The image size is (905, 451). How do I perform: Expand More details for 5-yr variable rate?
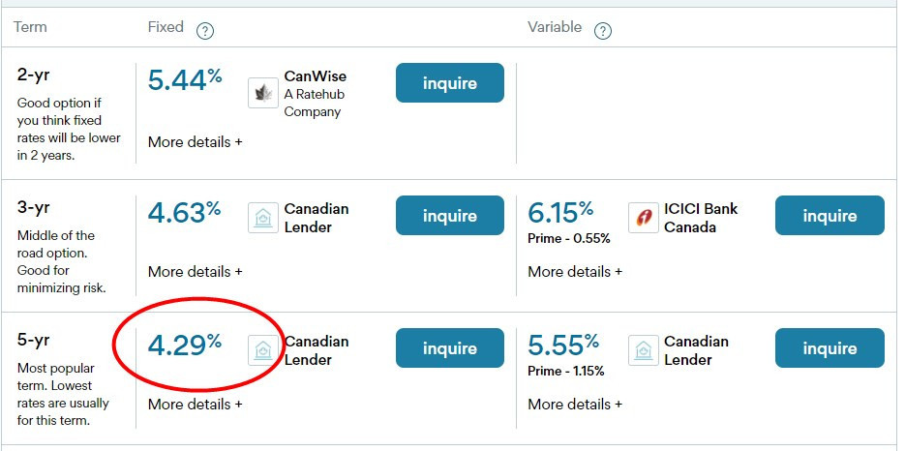[575, 405]
